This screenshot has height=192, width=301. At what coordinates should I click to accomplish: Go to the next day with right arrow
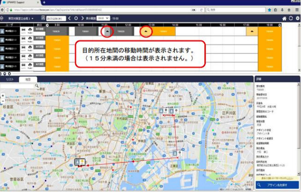pos(82,18)
